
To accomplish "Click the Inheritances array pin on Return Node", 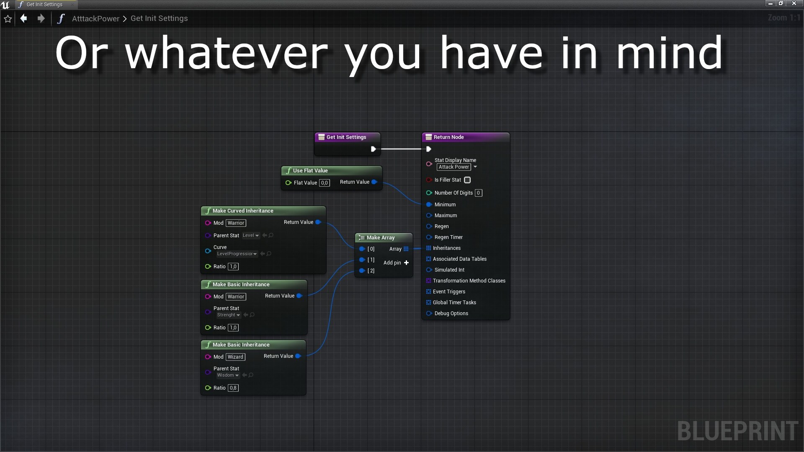I will [x=428, y=248].
